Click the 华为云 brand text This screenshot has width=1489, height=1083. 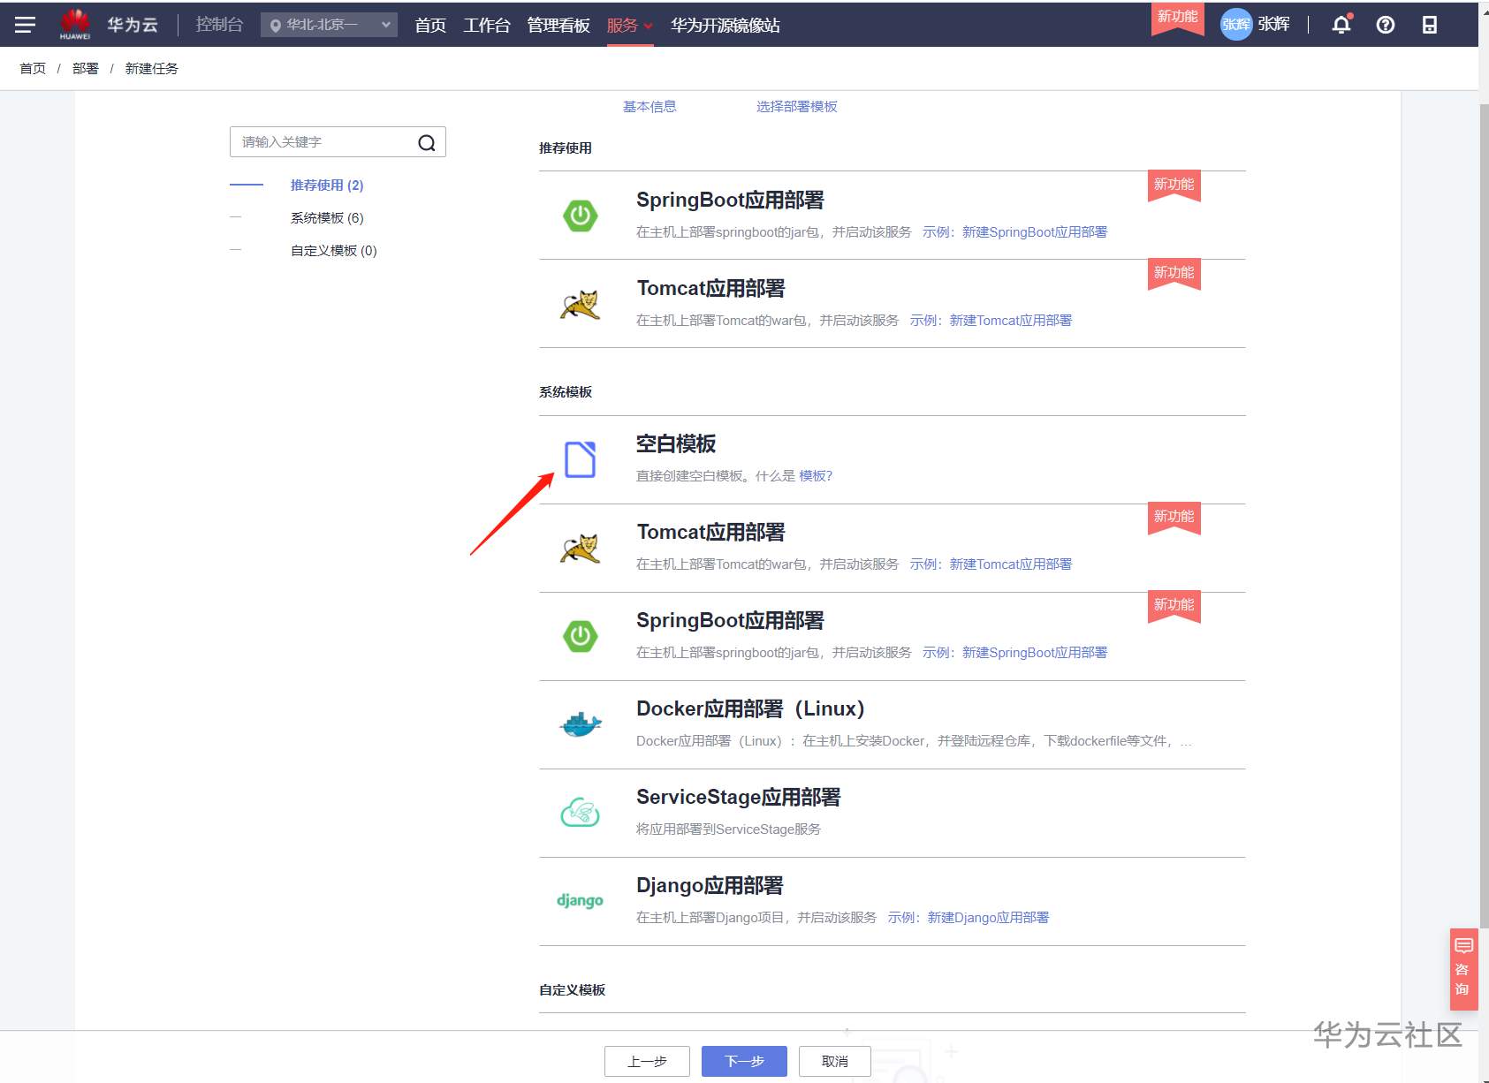[133, 25]
